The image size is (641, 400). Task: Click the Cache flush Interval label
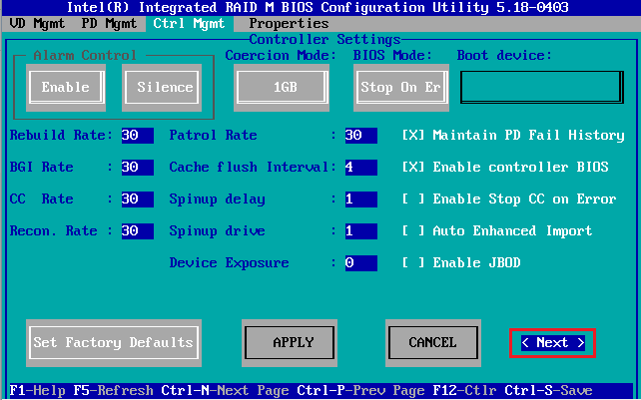(253, 168)
